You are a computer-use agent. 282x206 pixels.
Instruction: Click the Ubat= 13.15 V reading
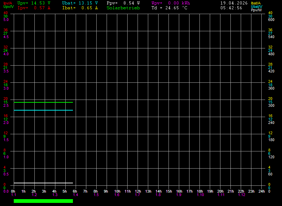coord(80,3)
